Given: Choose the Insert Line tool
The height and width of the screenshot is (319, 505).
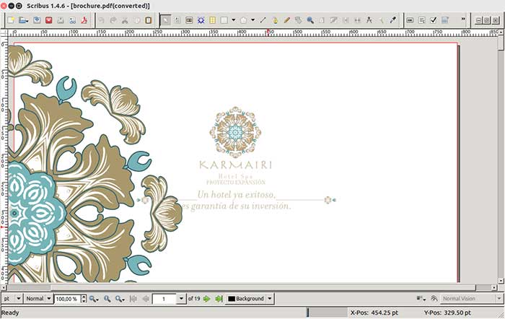Looking at the screenshot, I should click(263, 20).
